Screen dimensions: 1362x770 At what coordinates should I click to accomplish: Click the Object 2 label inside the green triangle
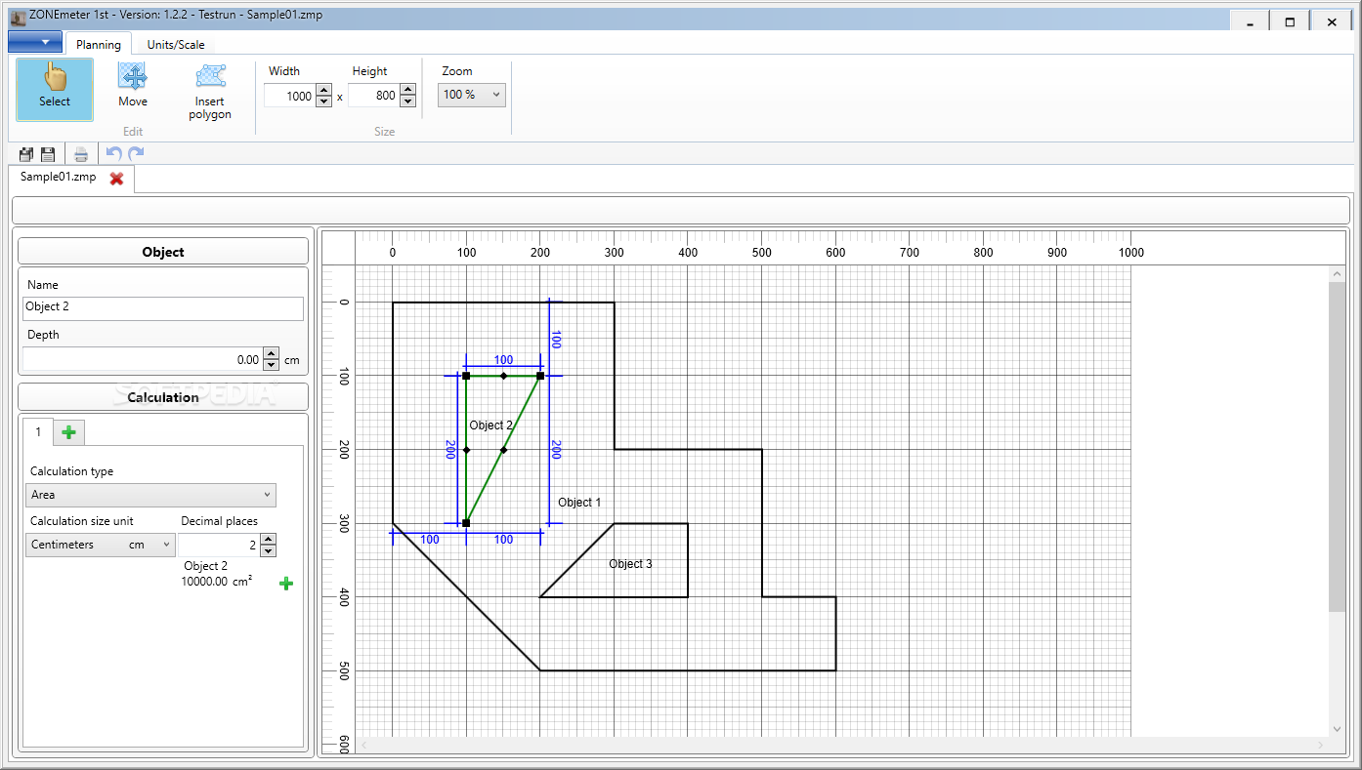pyautogui.click(x=491, y=426)
